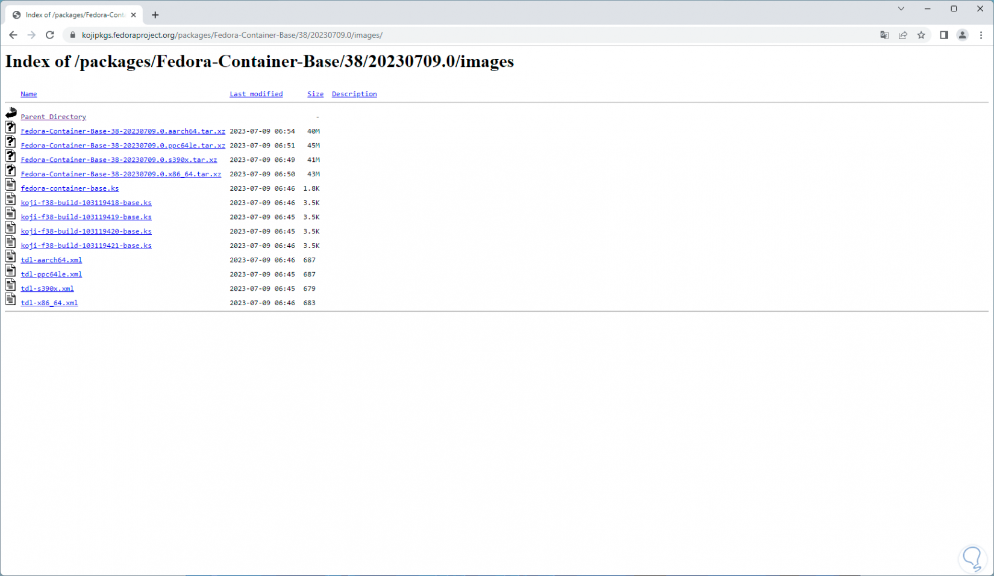Bookmark this page with the star icon
This screenshot has height=576, width=994.
coord(921,35)
